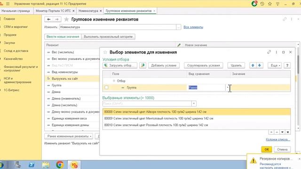The width and height of the screenshot is (301, 169).
Task: Click Добавить условие button
Action: click(x=164, y=65)
